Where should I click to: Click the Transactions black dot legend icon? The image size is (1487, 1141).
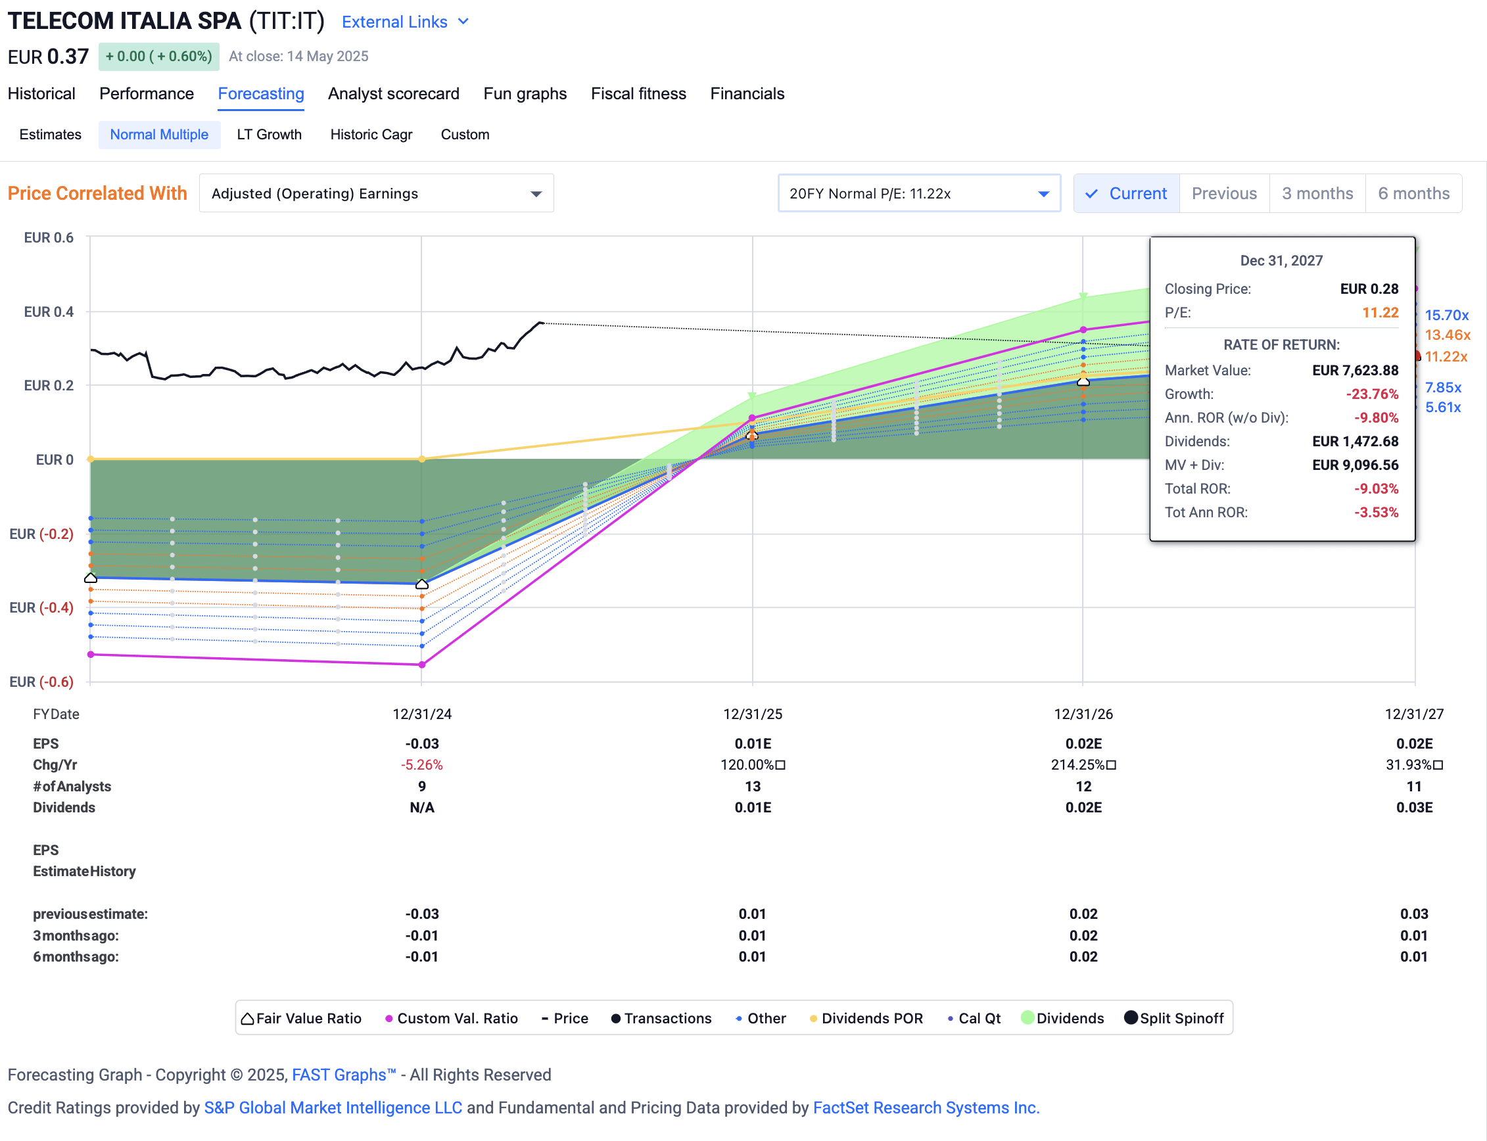tap(615, 1019)
